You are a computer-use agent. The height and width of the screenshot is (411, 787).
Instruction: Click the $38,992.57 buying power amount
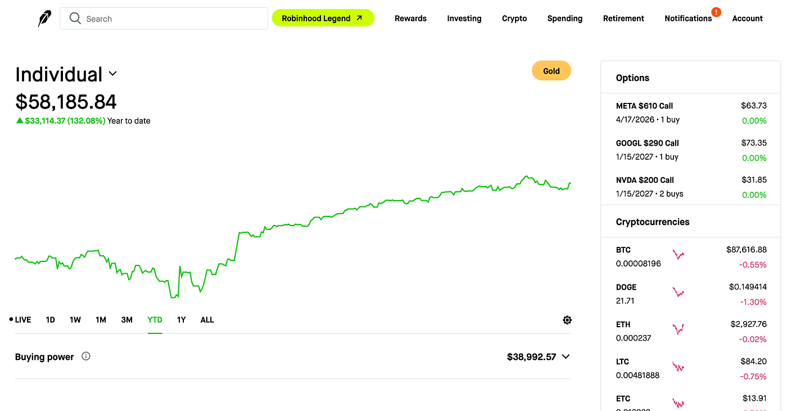(x=531, y=356)
